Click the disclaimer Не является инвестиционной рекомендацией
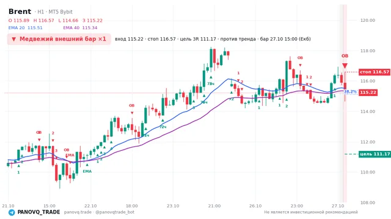This screenshot has height=219, width=391. point(311,212)
